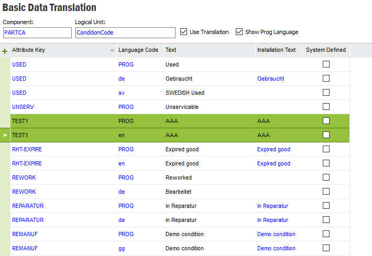Viewport: 372px width, 256px height.
Task: Click the green plus add-row icon
Action: [x=5, y=51]
